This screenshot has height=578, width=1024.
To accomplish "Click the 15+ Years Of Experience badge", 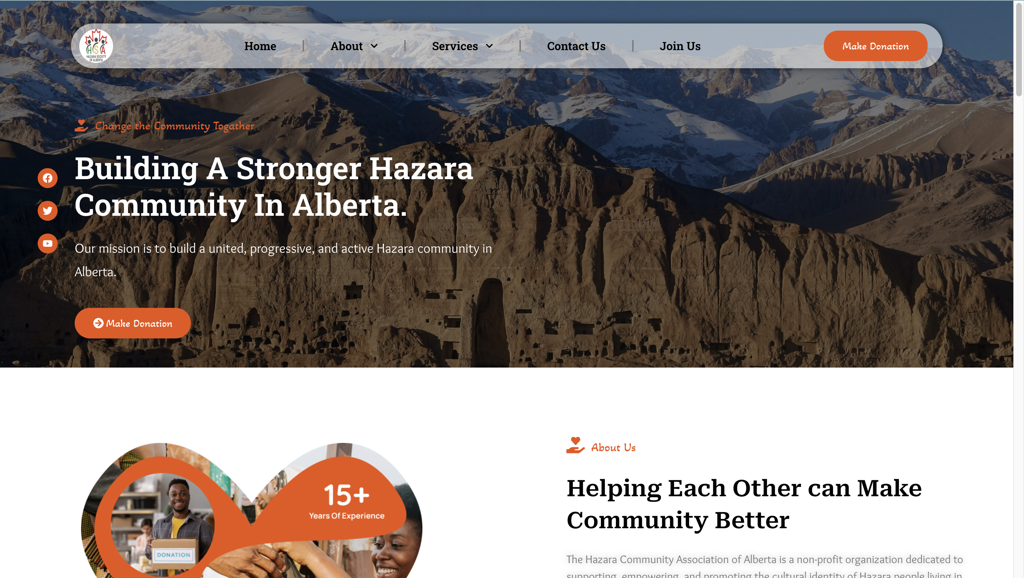I will pos(347,501).
